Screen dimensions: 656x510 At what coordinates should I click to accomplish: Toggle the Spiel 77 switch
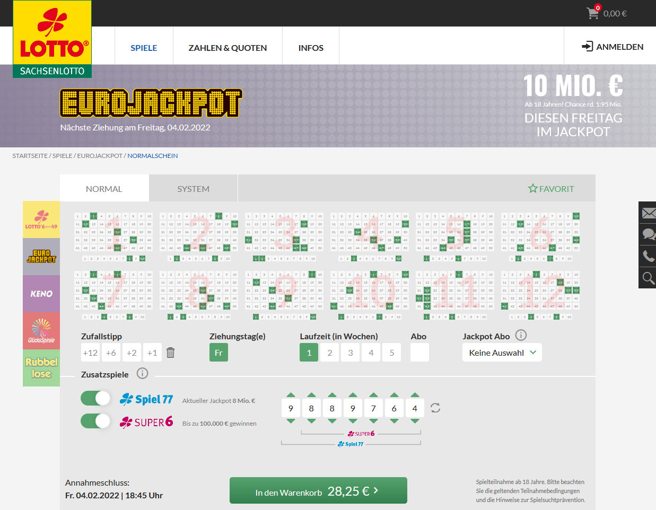[x=95, y=398]
